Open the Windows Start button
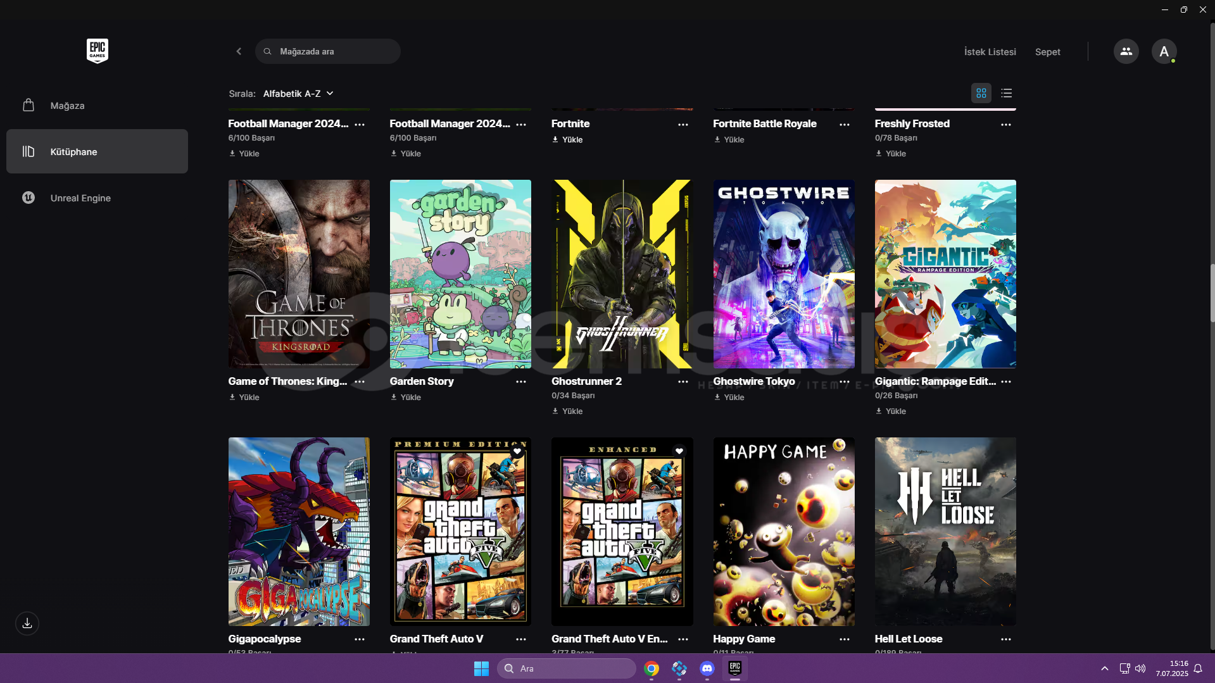Screen dimensions: 1215x683 (x=481, y=668)
